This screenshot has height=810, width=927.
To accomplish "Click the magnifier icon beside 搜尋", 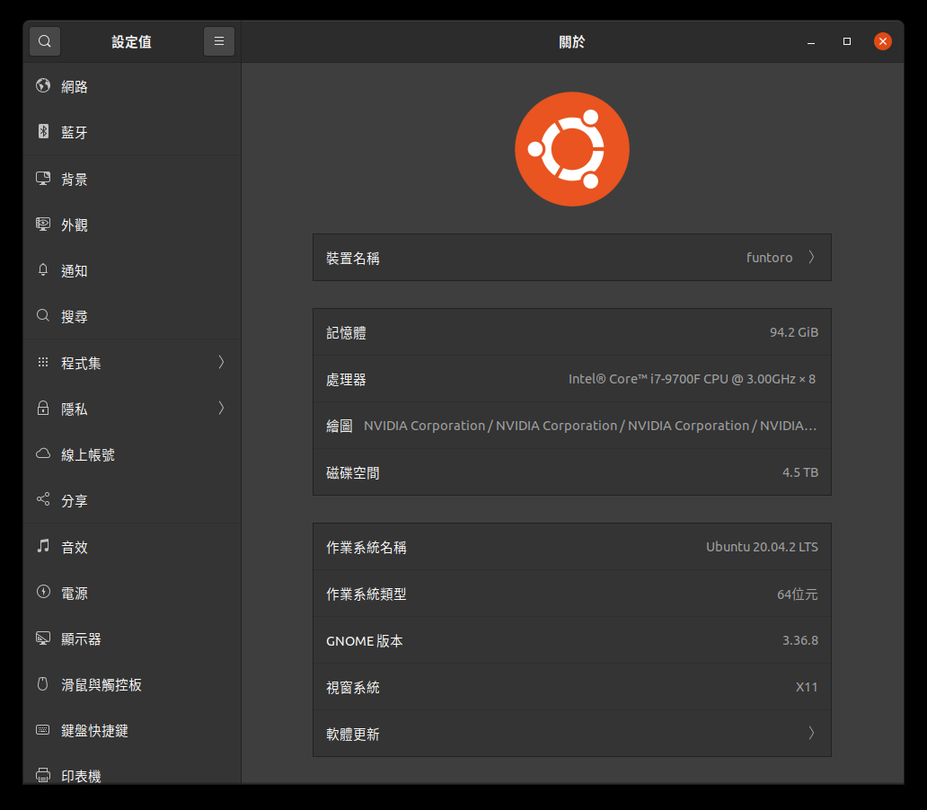I will click(x=43, y=316).
